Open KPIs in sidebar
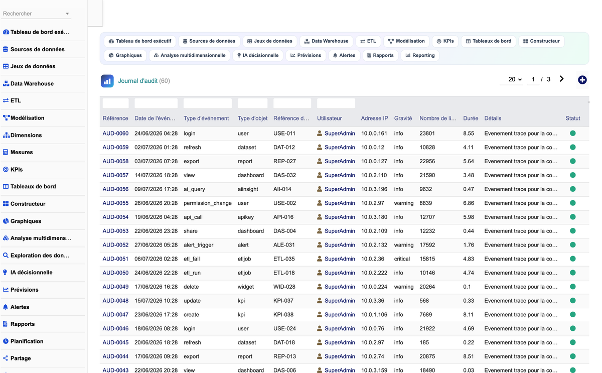The width and height of the screenshot is (602, 373). click(x=13, y=170)
